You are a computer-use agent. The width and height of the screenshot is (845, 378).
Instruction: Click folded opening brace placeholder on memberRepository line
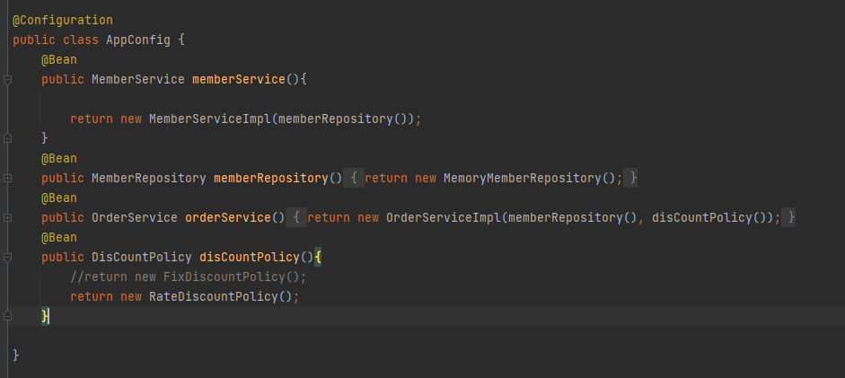354,179
